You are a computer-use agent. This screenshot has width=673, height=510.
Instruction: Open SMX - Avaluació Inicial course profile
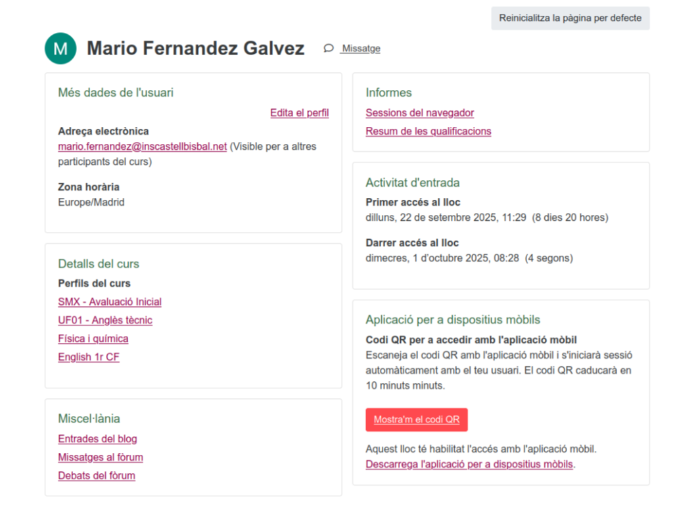110,302
